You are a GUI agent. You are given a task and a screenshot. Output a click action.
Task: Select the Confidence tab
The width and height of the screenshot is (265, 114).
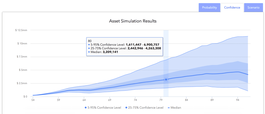(x=232, y=7)
